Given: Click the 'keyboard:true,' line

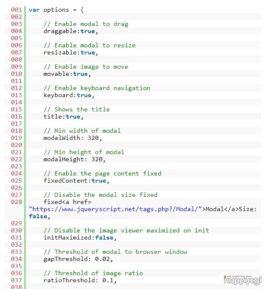Looking at the screenshot, I should pyautogui.click(x=69, y=95).
